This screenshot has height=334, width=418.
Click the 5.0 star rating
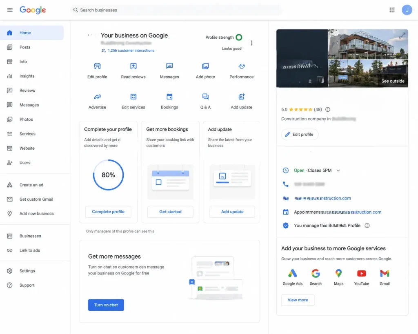tap(302, 109)
